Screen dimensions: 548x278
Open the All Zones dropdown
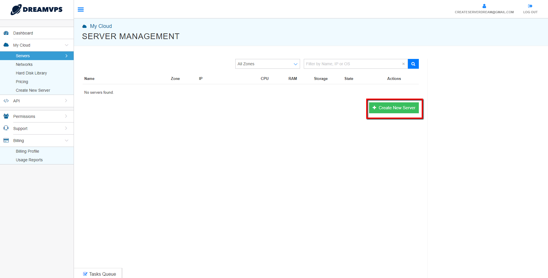[x=268, y=64]
